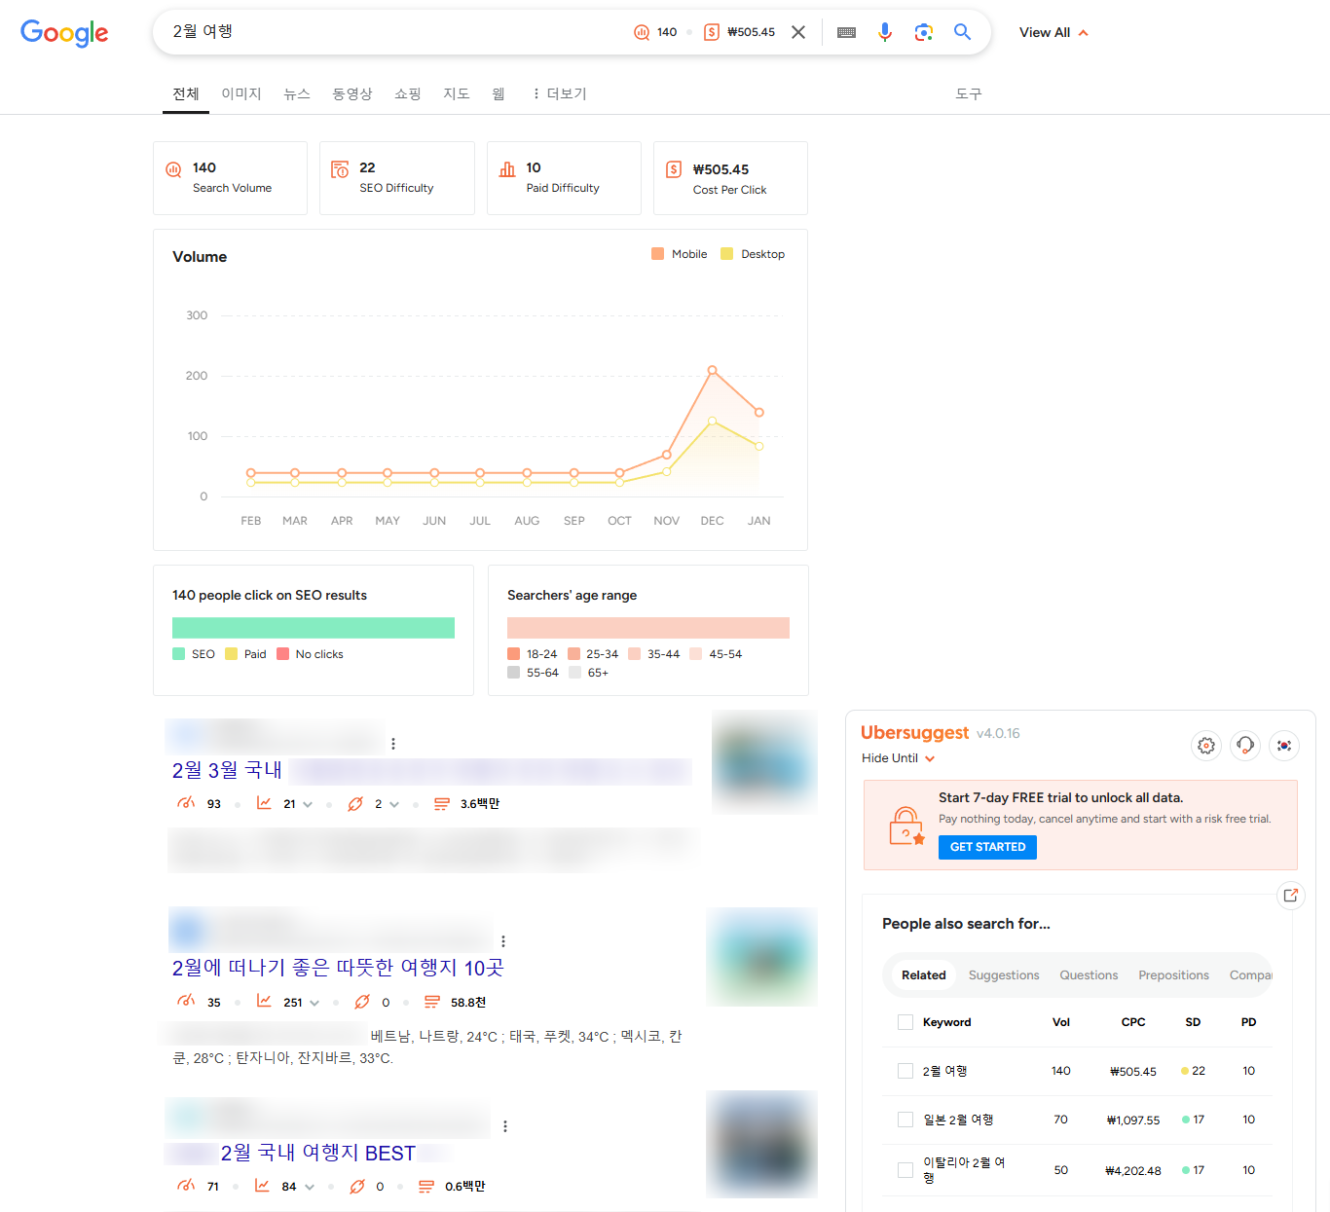Image resolution: width=1330 pixels, height=1212 pixels.
Task: Collapse the View All panel
Action: pos(1053,32)
